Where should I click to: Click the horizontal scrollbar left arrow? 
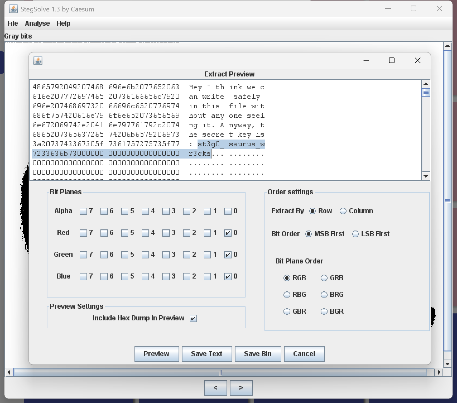9,372
